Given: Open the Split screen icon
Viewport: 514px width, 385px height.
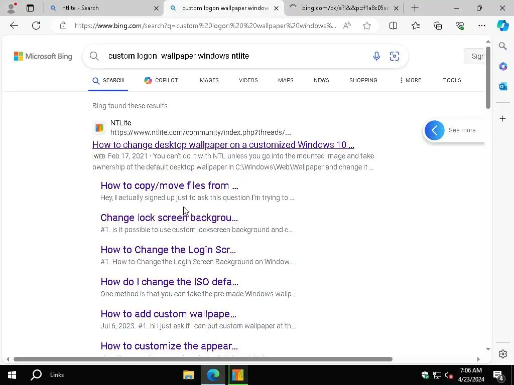Looking at the screenshot, I should [393, 26].
